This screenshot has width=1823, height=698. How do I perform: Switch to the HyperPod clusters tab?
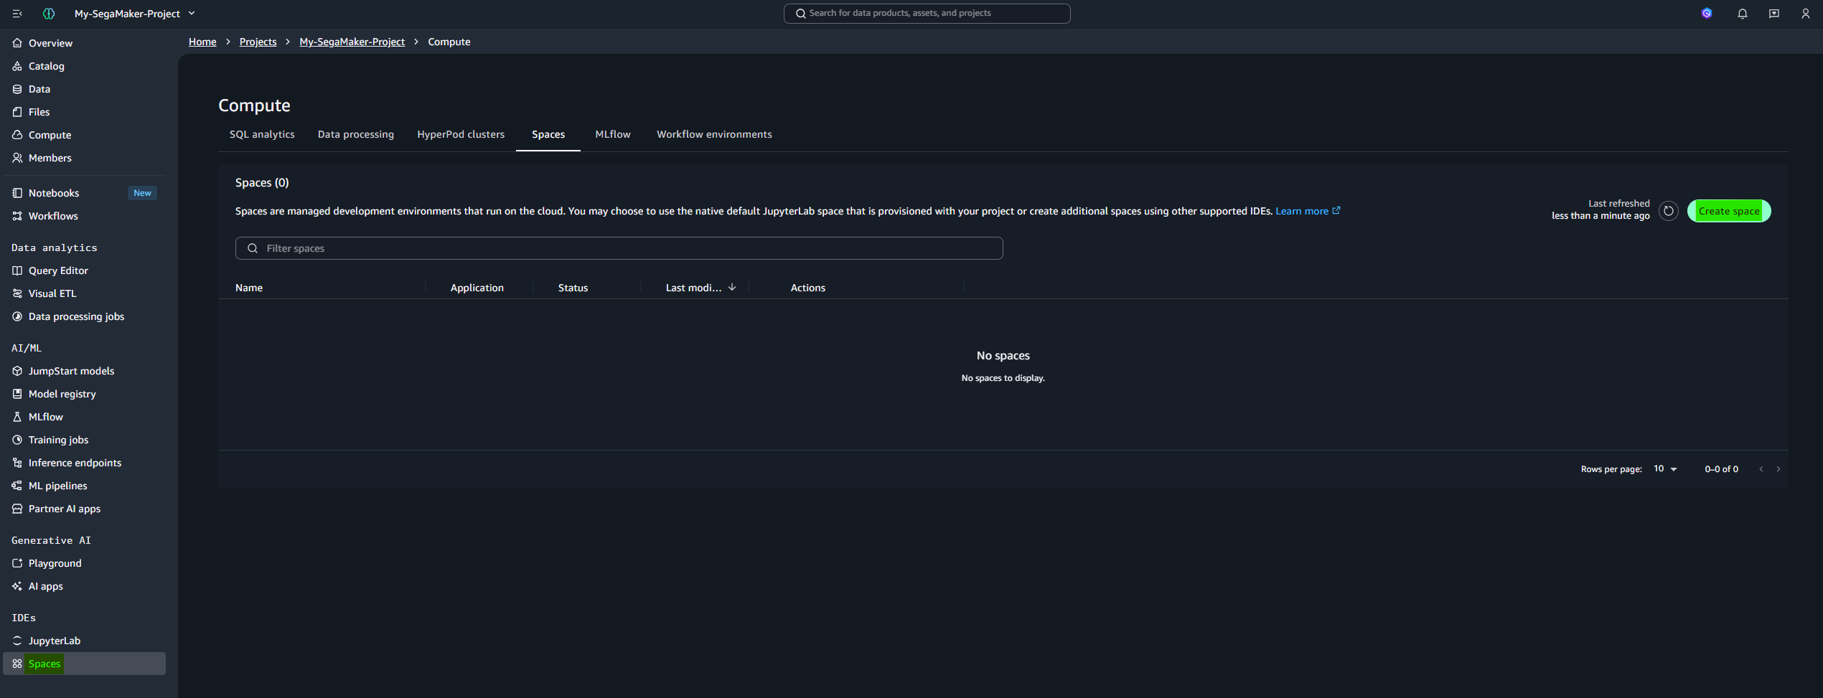(x=461, y=134)
